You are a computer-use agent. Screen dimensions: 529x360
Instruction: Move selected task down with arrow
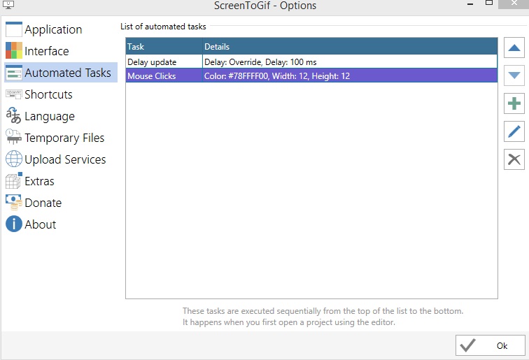[514, 75]
